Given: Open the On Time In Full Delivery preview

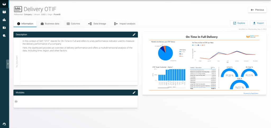Looking at the screenshot, I should pos(204,63).
